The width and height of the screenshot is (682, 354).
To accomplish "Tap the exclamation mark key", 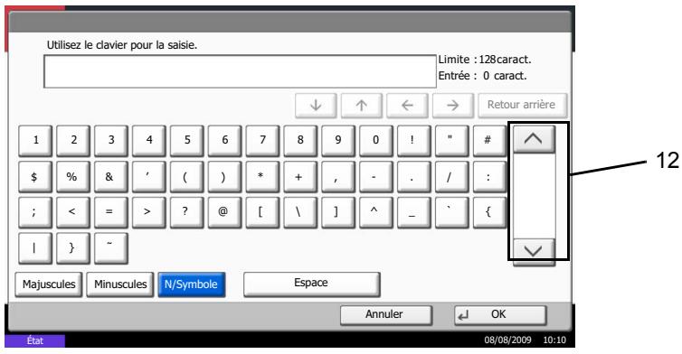I will coord(413,141).
